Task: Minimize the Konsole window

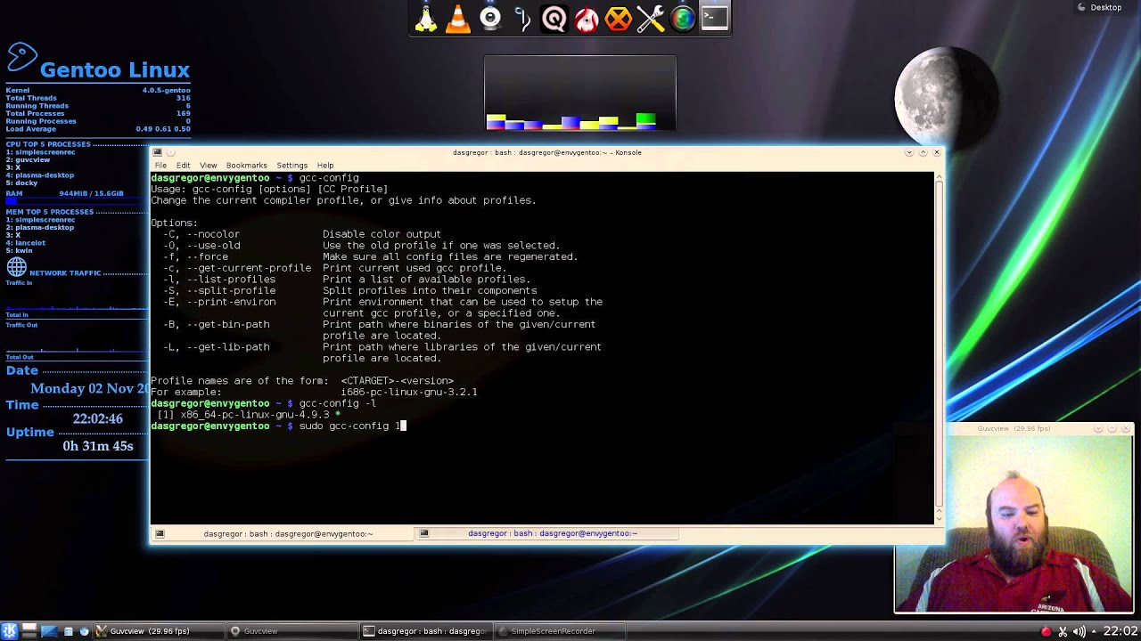Action: point(909,152)
